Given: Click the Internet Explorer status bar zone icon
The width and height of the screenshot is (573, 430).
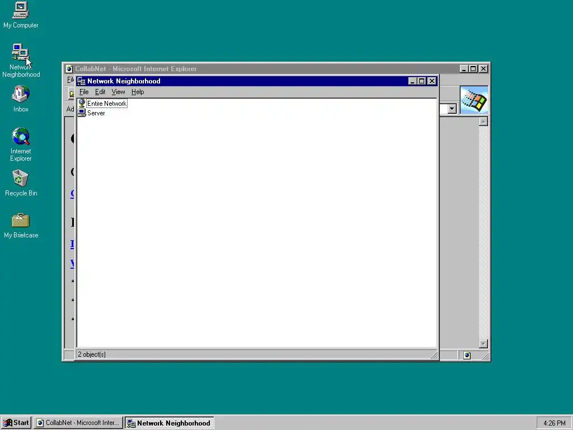Looking at the screenshot, I should (467, 355).
